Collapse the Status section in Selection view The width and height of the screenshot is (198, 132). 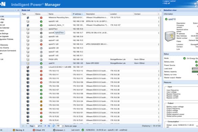(x=181, y=54)
